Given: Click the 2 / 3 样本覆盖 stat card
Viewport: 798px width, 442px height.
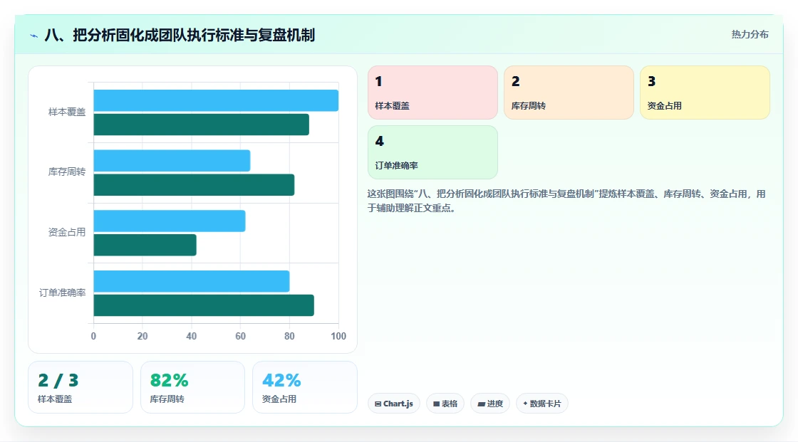Looking at the screenshot, I should click(x=81, y=387).
